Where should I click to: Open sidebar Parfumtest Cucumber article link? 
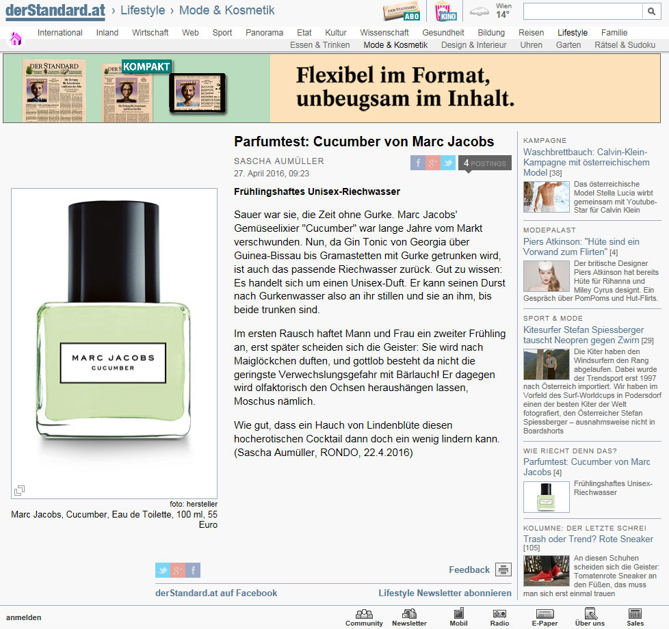pos(587,466)
